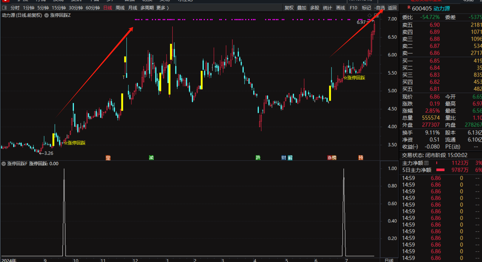Viewport: 482px width, 262px height.
Task: Expand the 更多 periods menu
Action: click(x=162, y=8)
